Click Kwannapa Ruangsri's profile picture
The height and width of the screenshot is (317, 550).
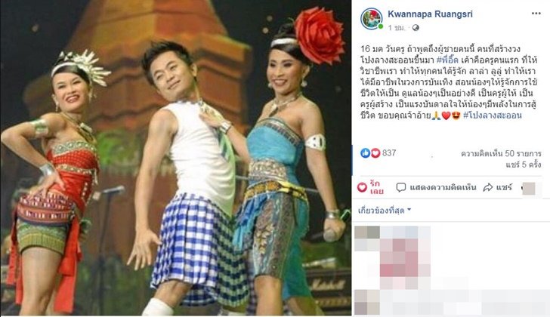click(372, 19)
